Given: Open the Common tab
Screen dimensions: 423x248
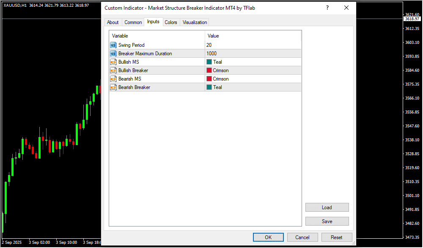Looking at the screenshot, I should 133,22.
